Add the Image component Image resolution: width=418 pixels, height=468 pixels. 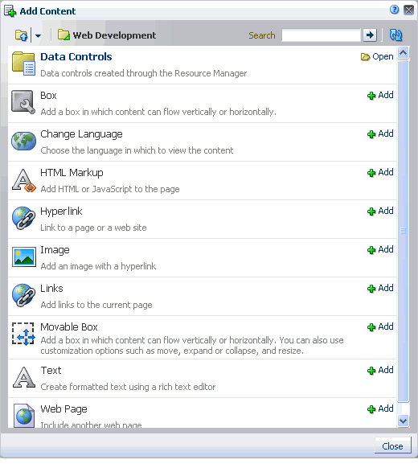click(386, 249)
